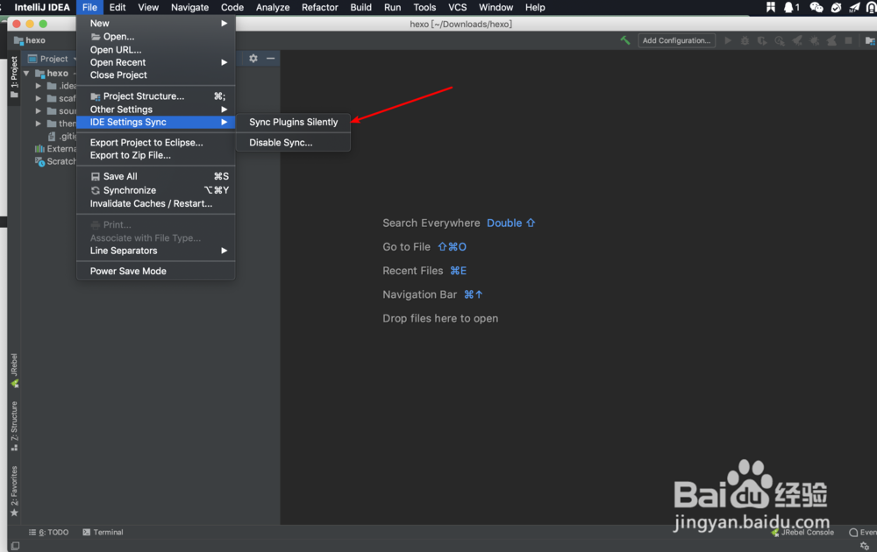Expand the Open Recent submenu arrow
Screen dimensions: 877x552
tap(224, 62)
